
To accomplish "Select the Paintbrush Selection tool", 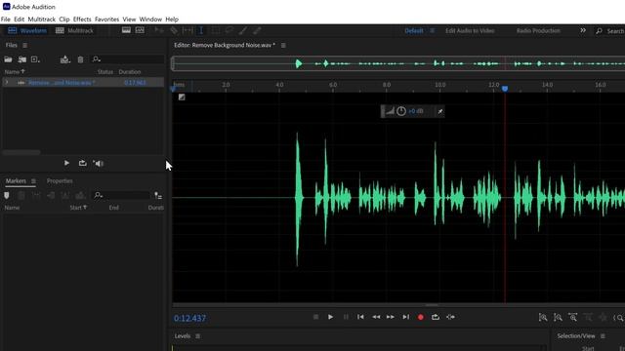I will (243, 30).
